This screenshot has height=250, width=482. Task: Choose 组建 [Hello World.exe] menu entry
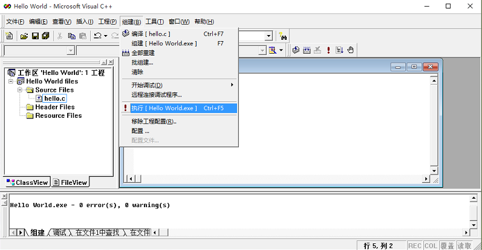179,43
